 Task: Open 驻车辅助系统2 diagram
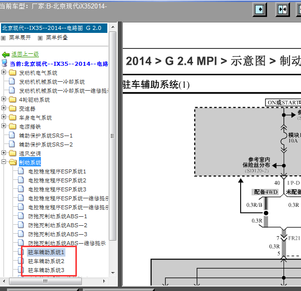tap(46, 261)
